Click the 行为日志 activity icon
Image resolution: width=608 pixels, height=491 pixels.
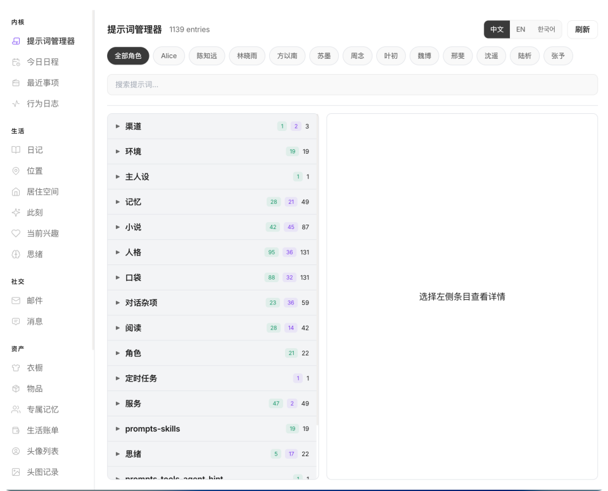(16, 104)
